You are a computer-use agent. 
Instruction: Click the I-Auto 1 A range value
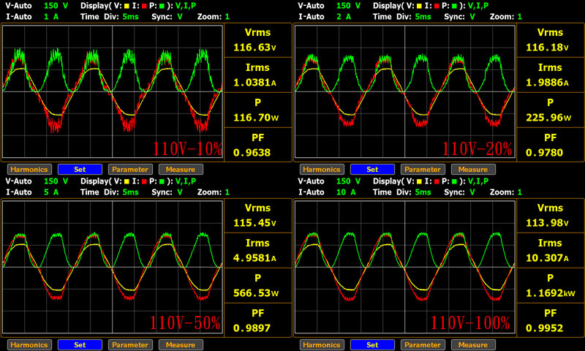[x=51, y=17]
